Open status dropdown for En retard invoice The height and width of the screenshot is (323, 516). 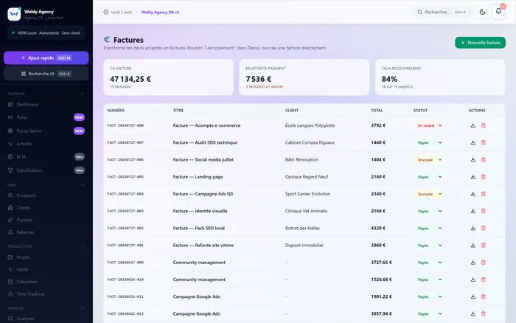430,125
